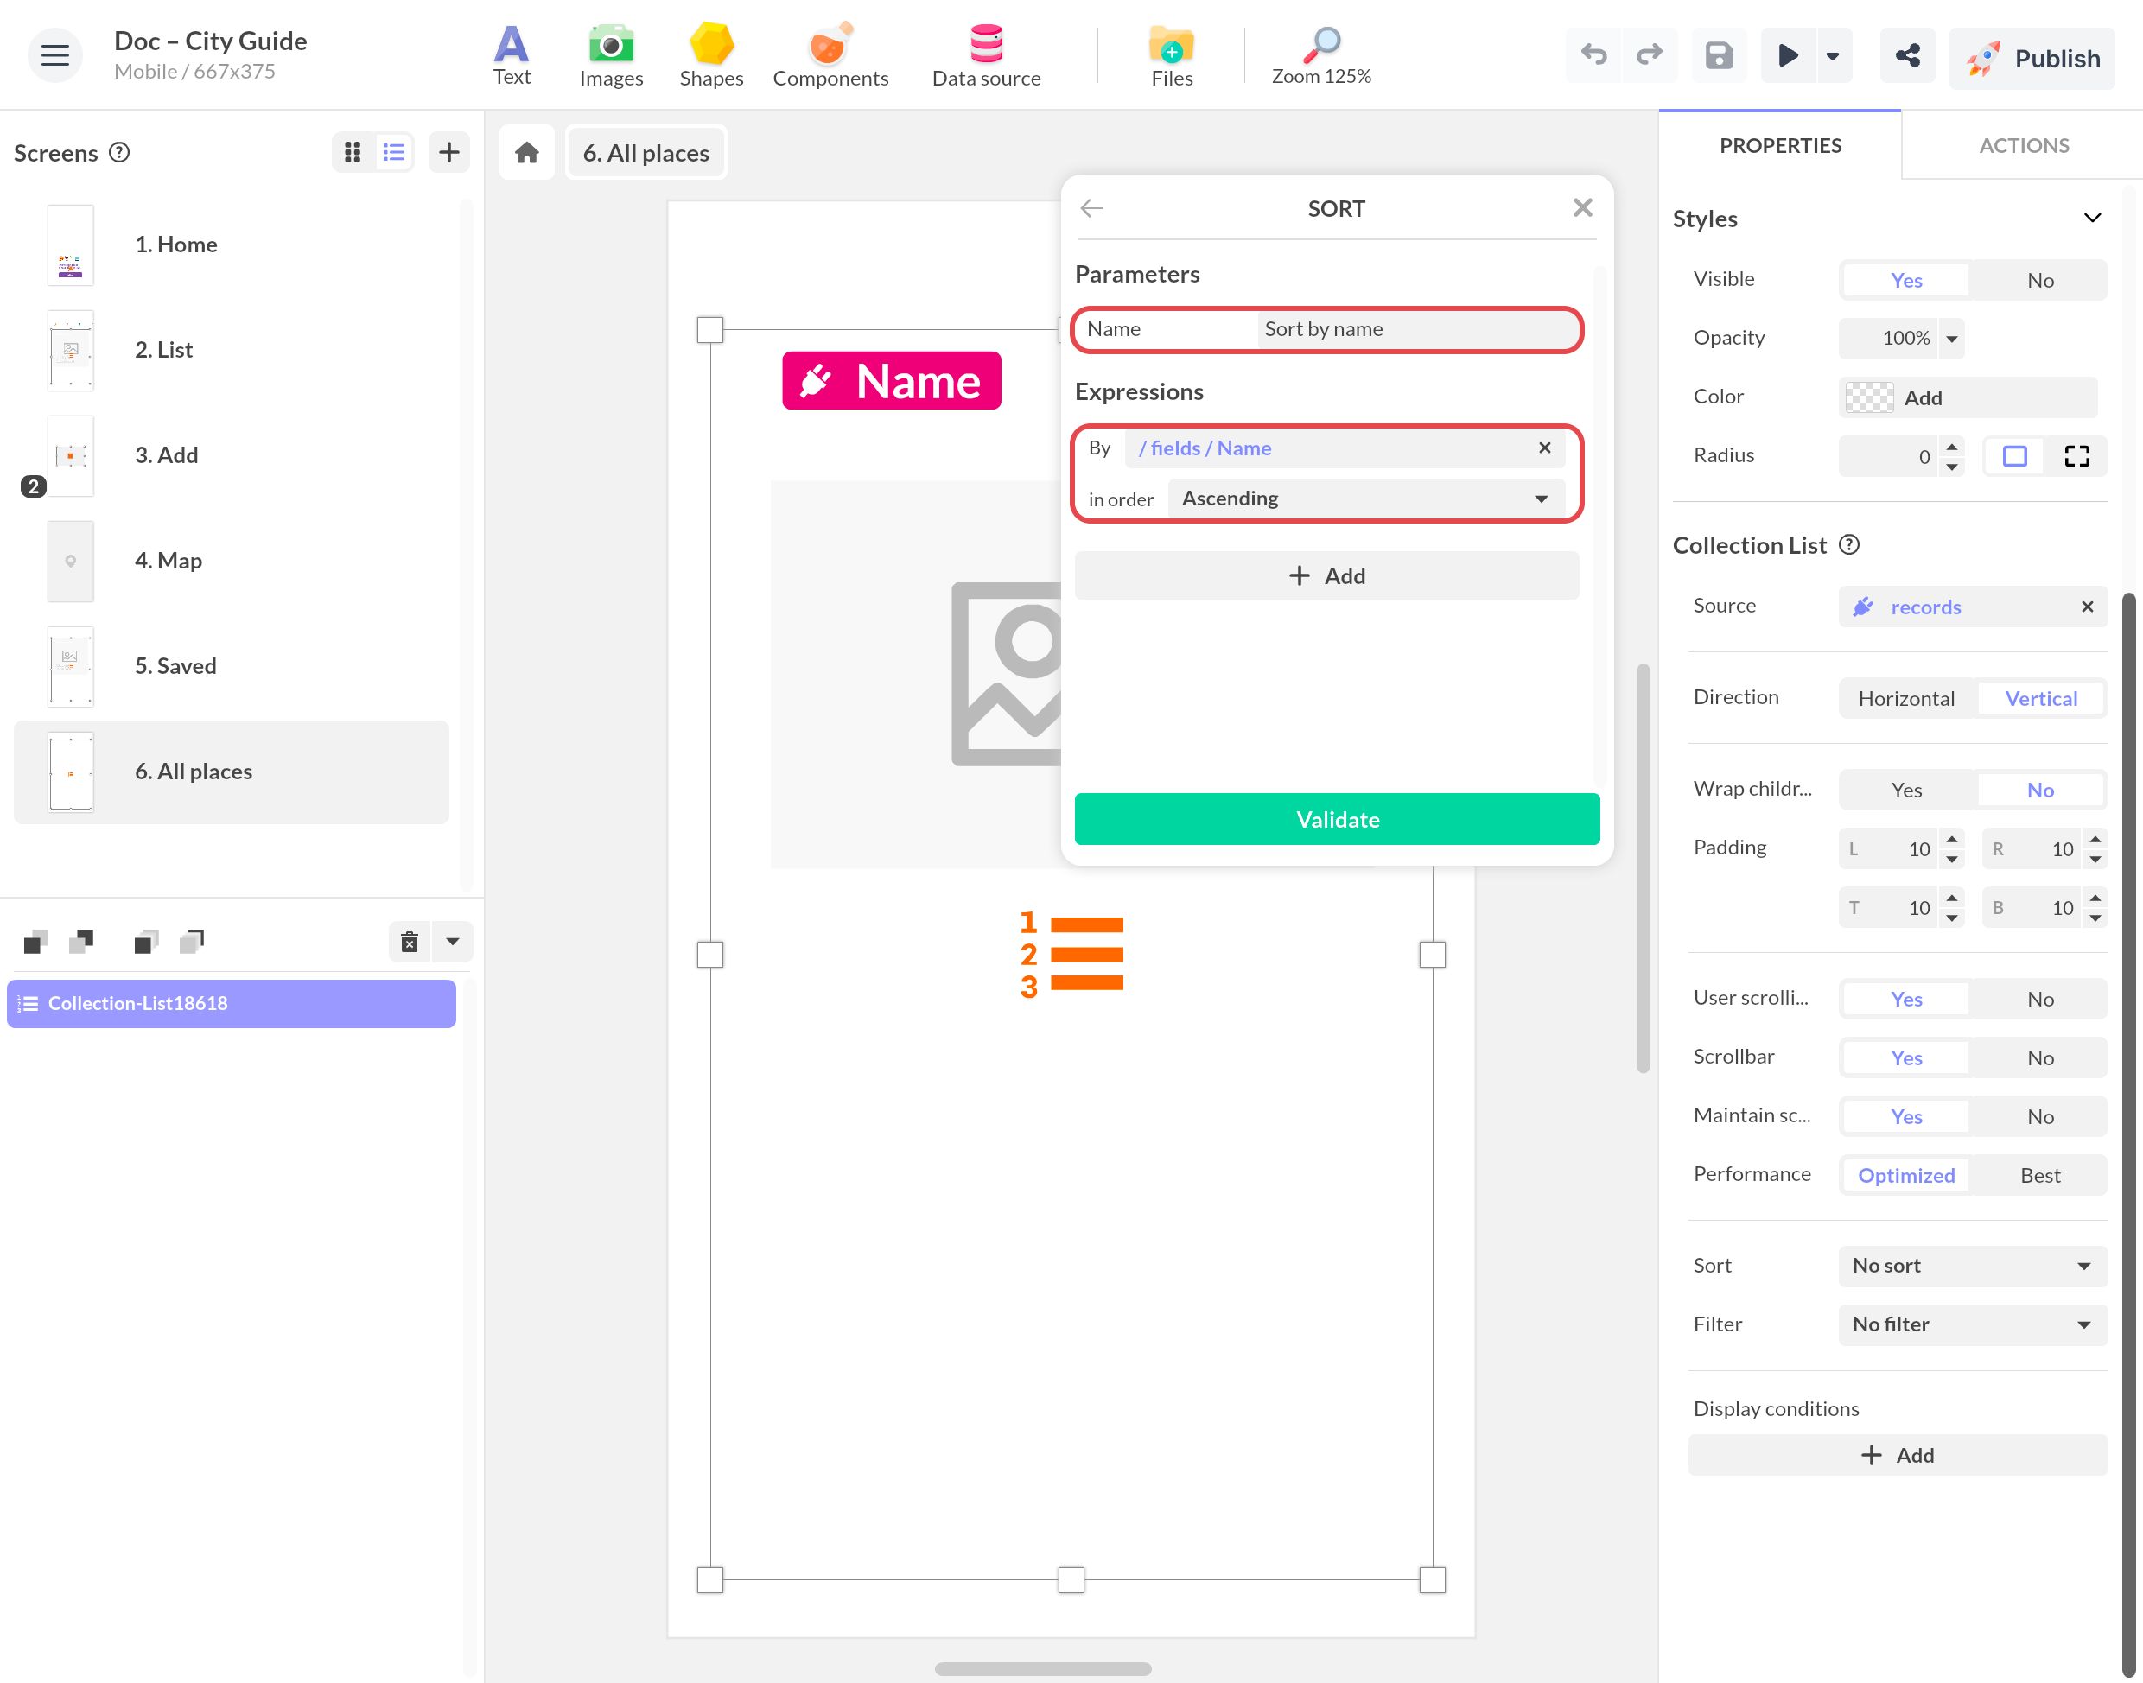The width and height of the screenshot is (2143, 1683).
Task: Set Visible to No
Action: (2039, 281)
